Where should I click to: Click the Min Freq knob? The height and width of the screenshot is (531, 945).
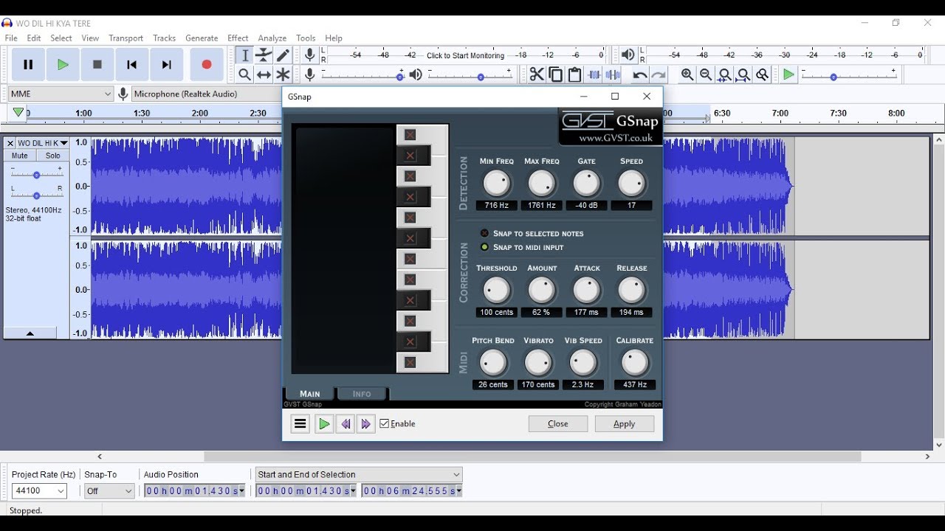point(497,184)
